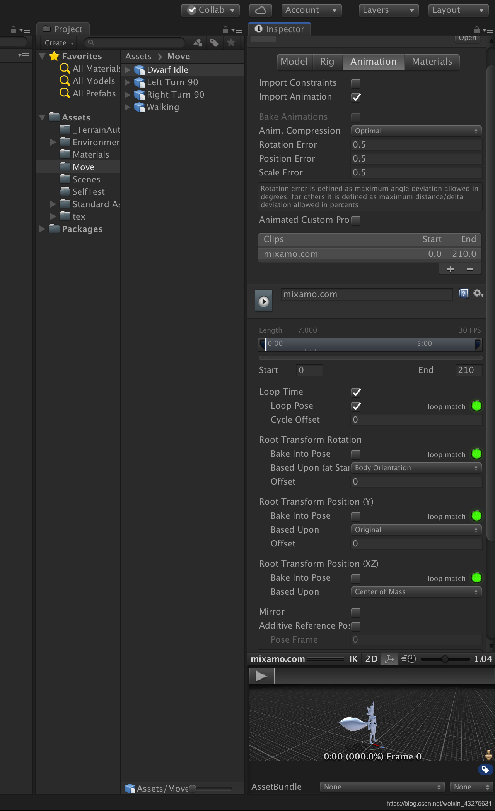This screenshot has width=495, height=811.
Task: Collapse the Favorites tree section
Action: (43, 57)
